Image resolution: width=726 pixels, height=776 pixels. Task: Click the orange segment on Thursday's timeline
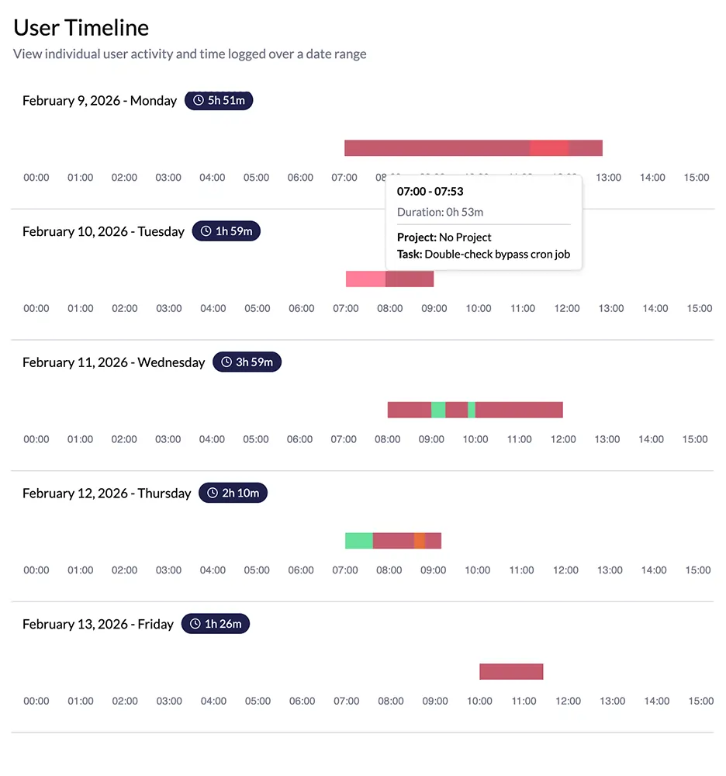419,540
